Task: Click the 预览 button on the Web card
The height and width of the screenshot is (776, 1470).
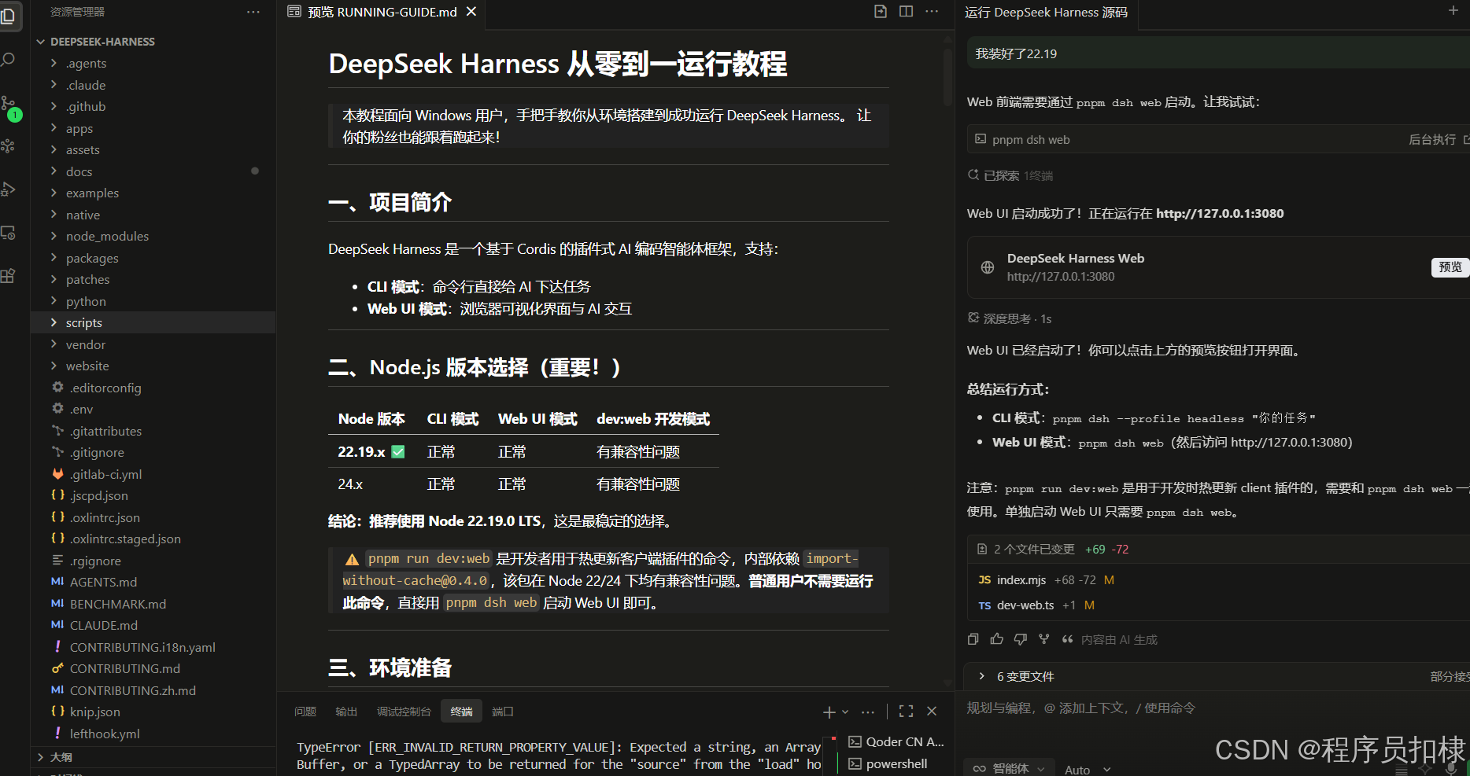Action: click(1450, 267)
